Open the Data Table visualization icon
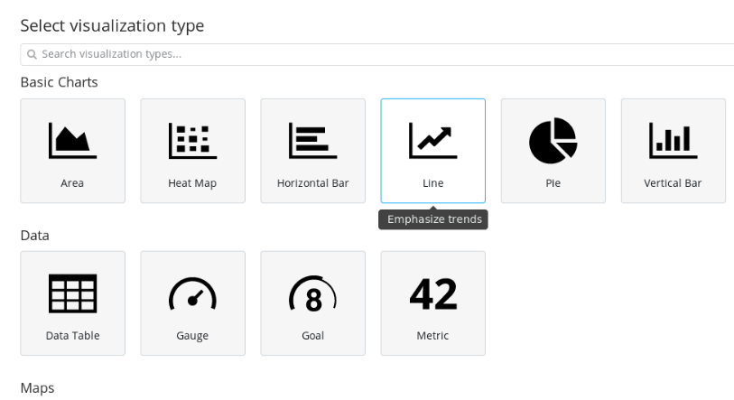 72,293
